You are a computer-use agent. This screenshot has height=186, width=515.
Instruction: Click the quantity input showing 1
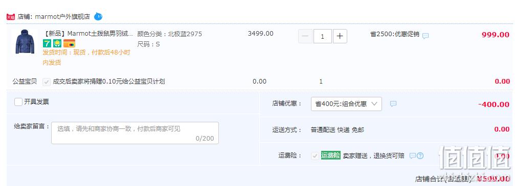[323, 36]
